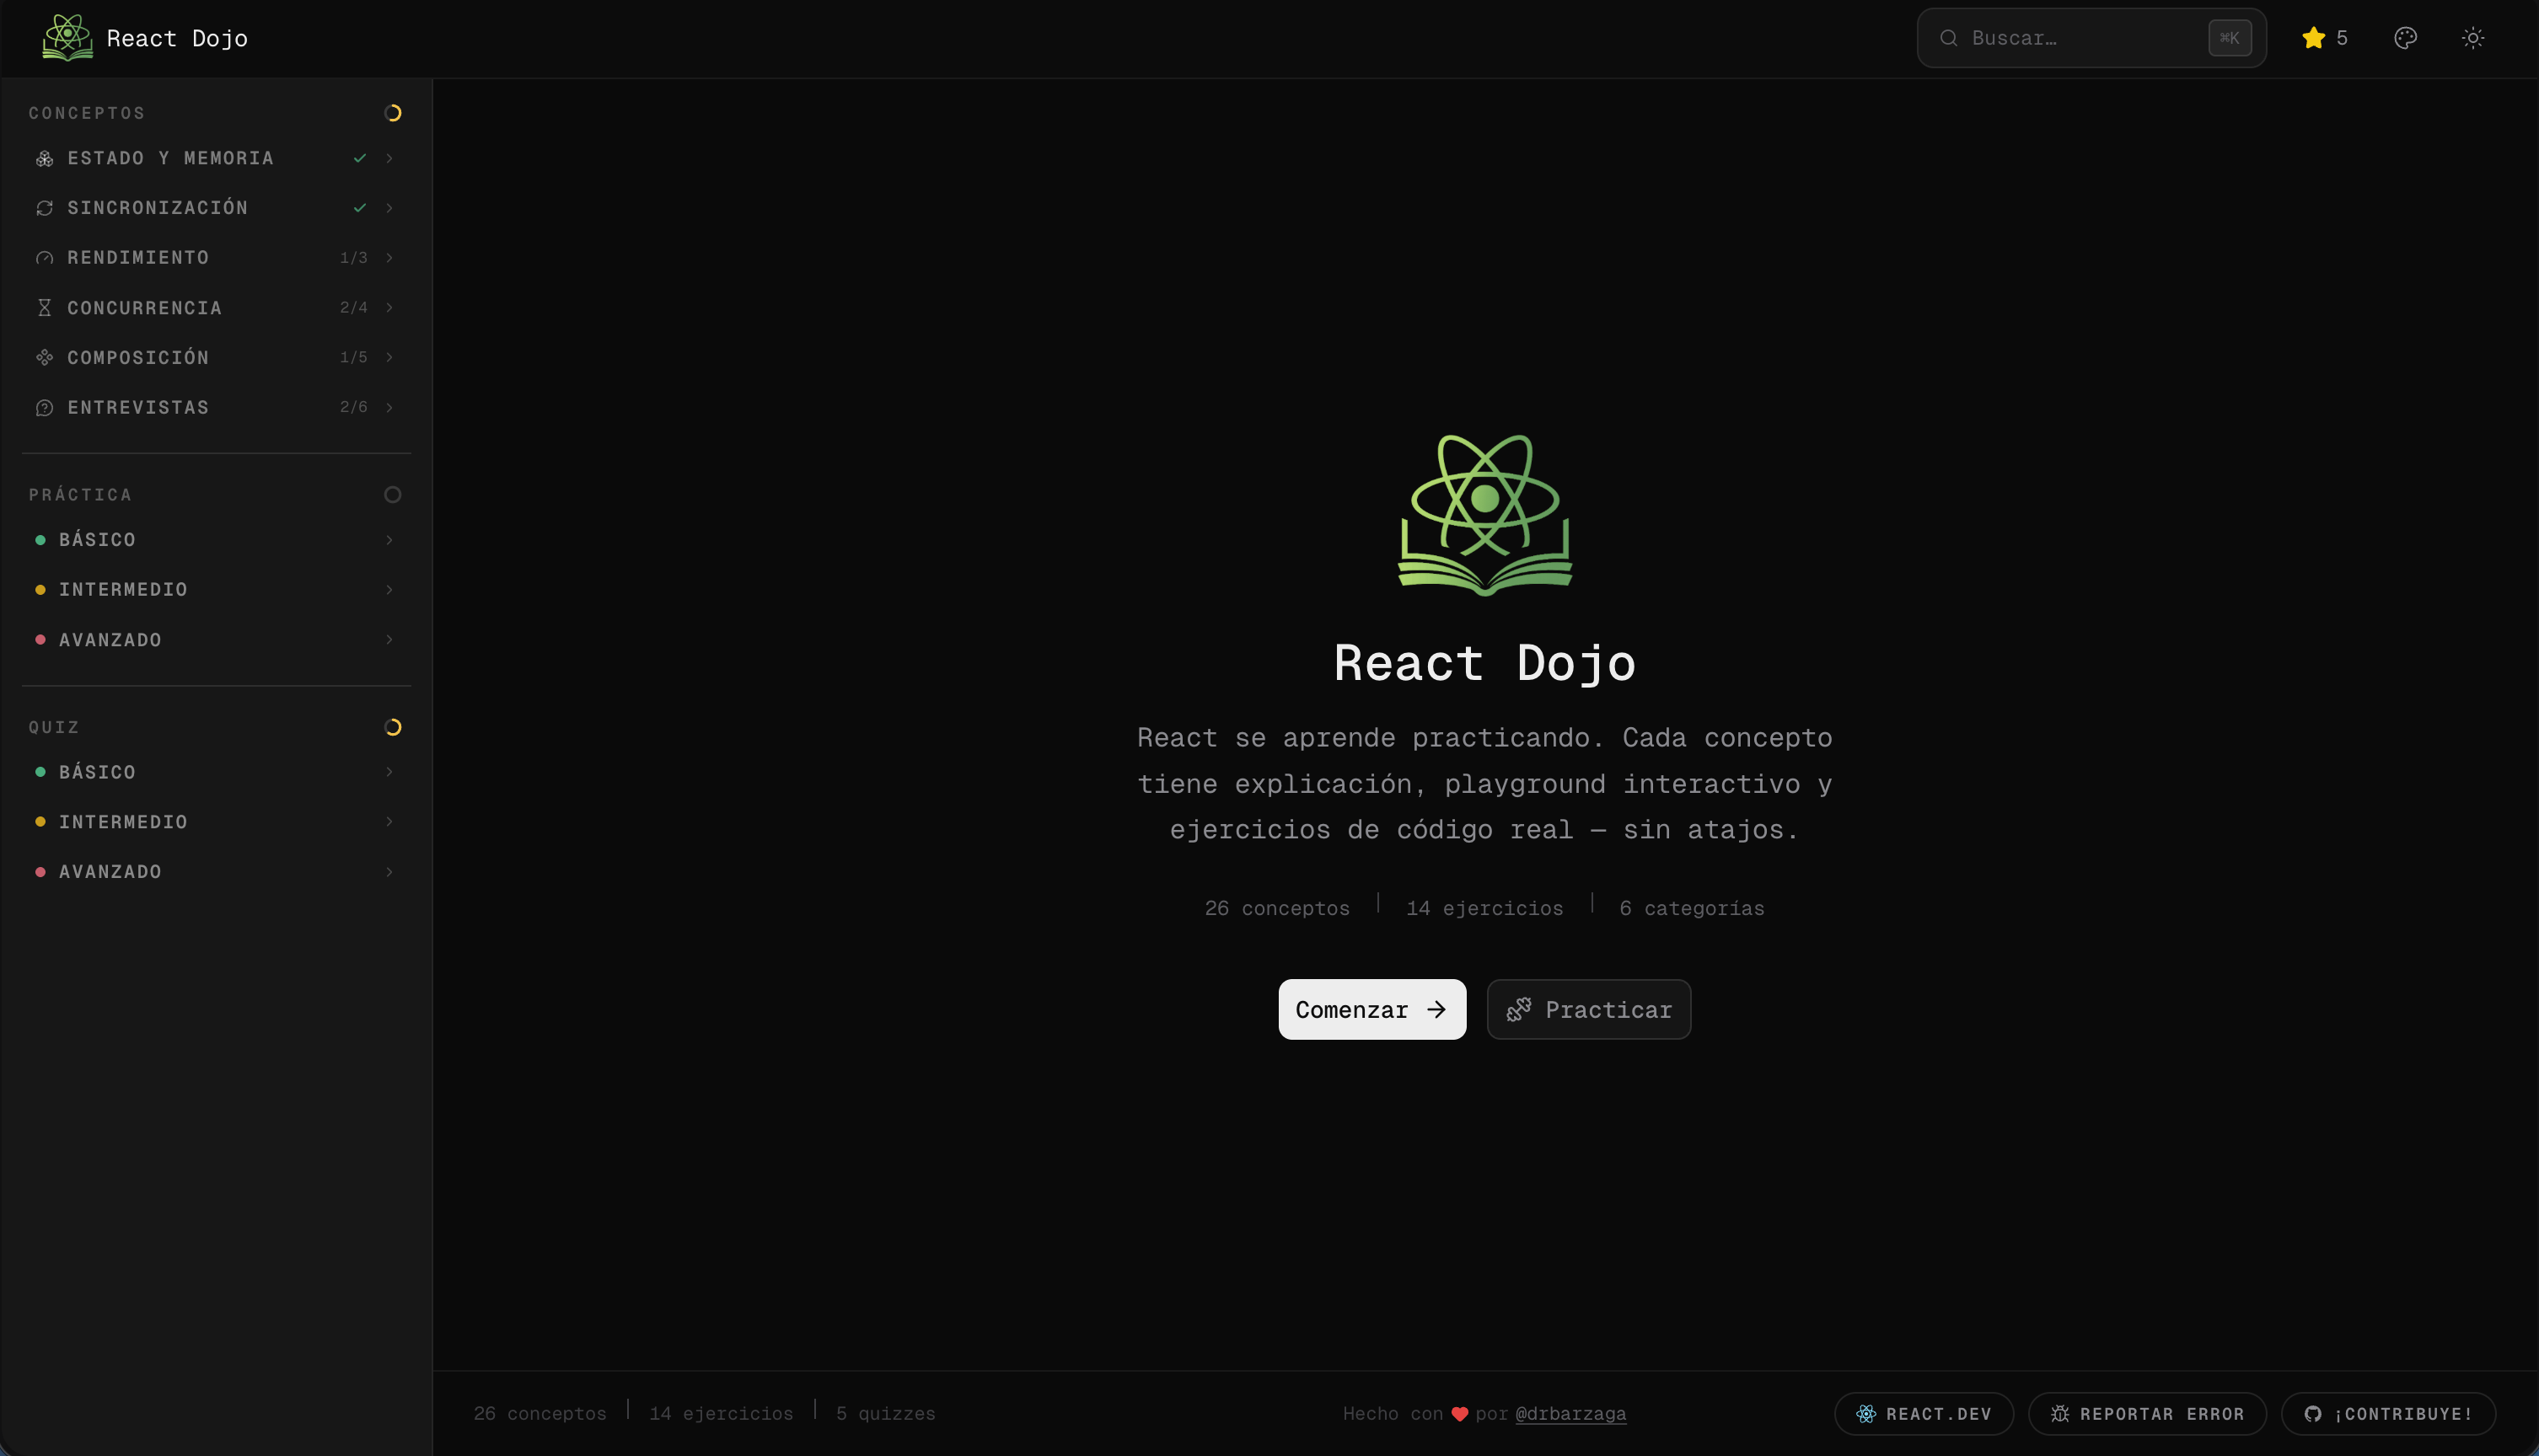Toggle light mode with the sun icon
The width and height of the screenshot is (2539, 1456).
pyautogui.click(x=2473, y=37)
